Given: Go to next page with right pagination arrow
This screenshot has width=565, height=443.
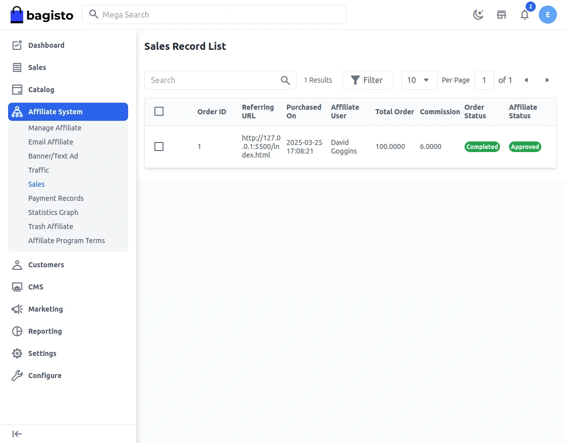Looking at the screenshot, I should click(547, 80).
